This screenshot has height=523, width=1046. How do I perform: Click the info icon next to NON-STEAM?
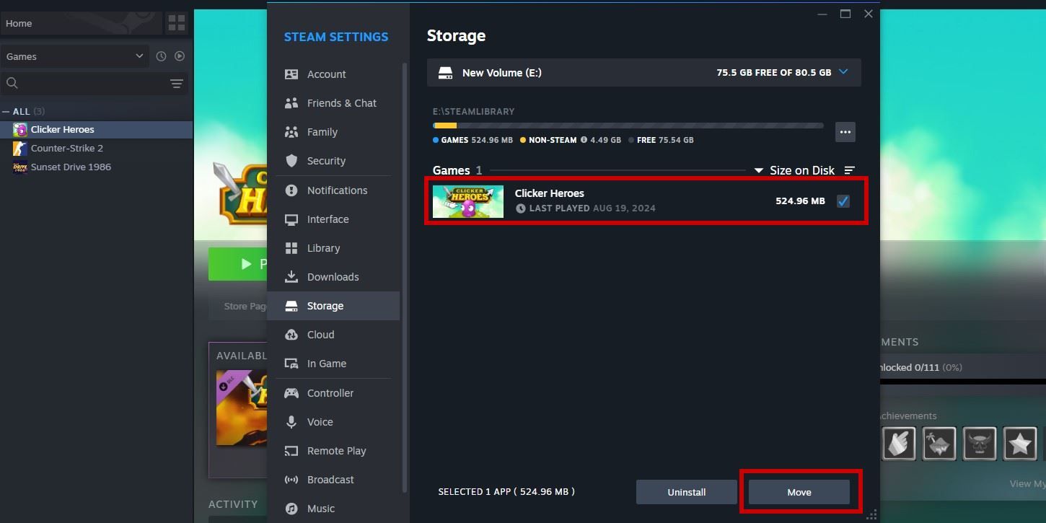tap(584, 140)
